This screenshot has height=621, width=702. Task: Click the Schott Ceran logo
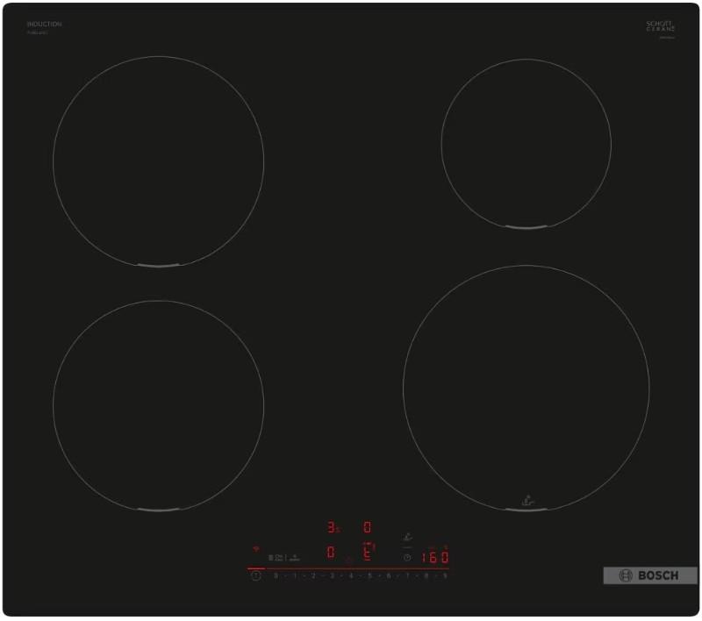[x=660, y=27]
